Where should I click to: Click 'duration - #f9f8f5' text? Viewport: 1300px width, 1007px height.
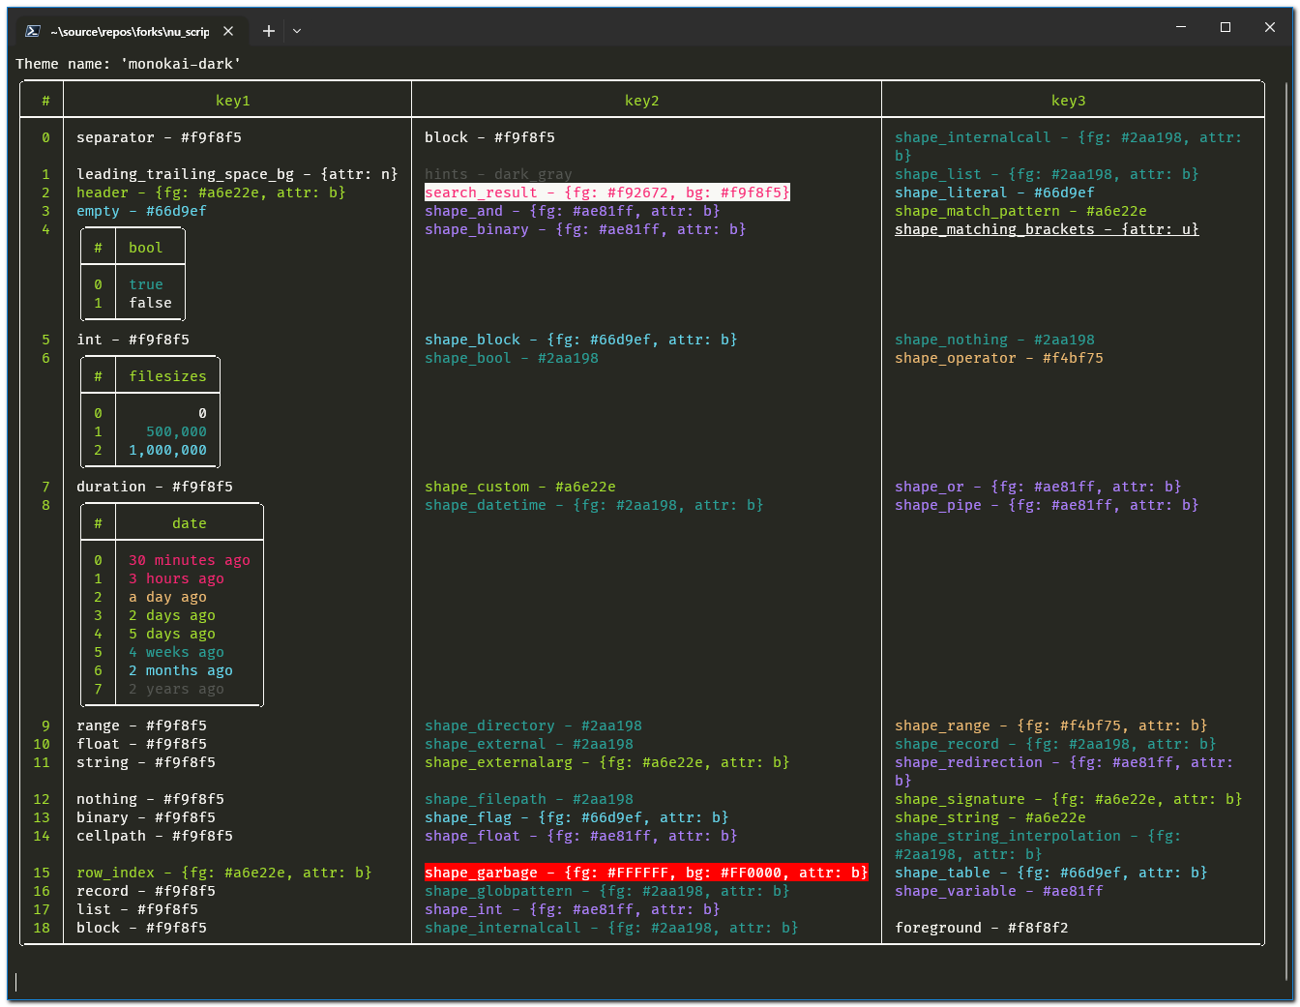155,487
